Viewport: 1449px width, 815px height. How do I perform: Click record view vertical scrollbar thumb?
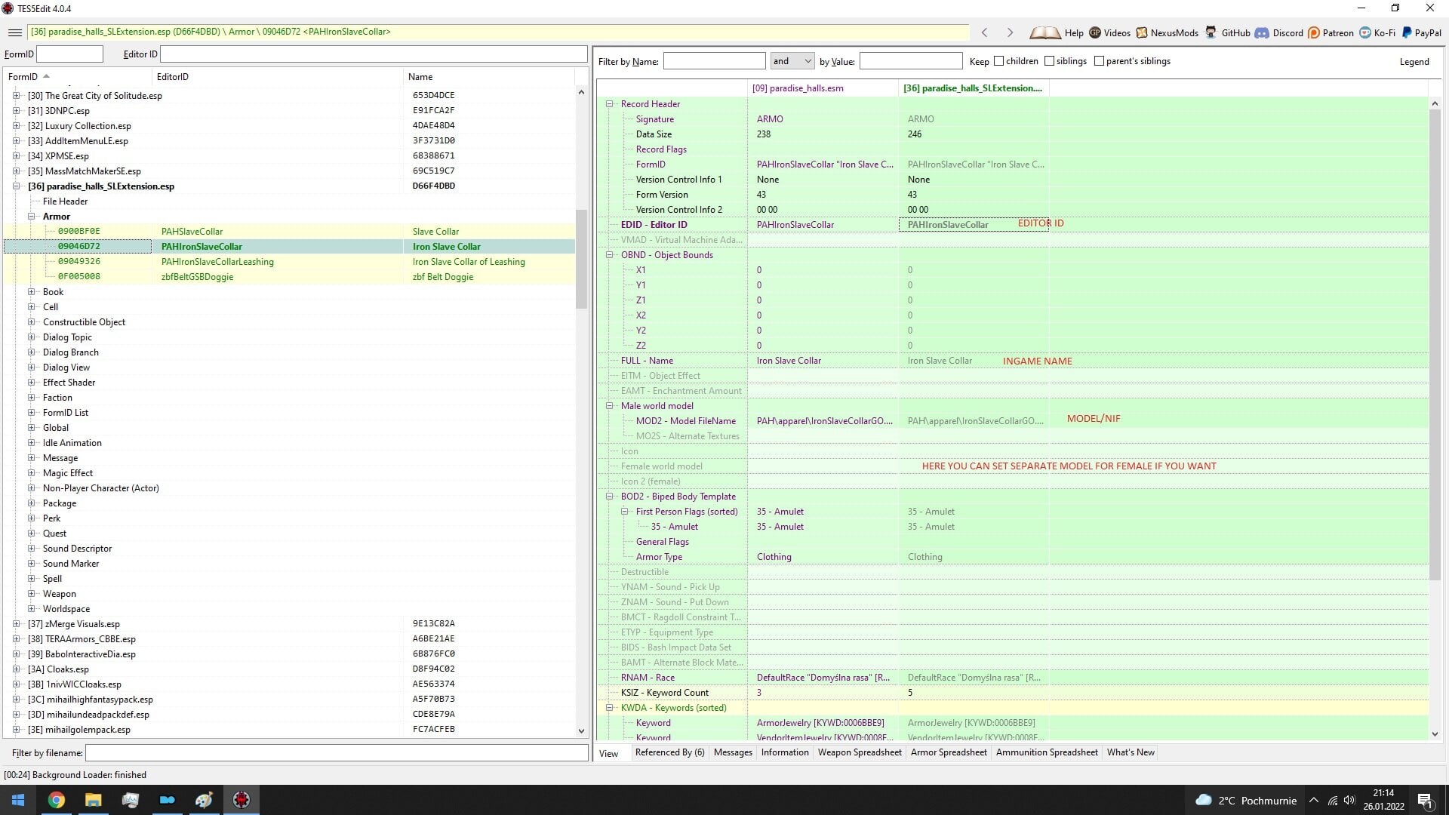click(1435, 344)
